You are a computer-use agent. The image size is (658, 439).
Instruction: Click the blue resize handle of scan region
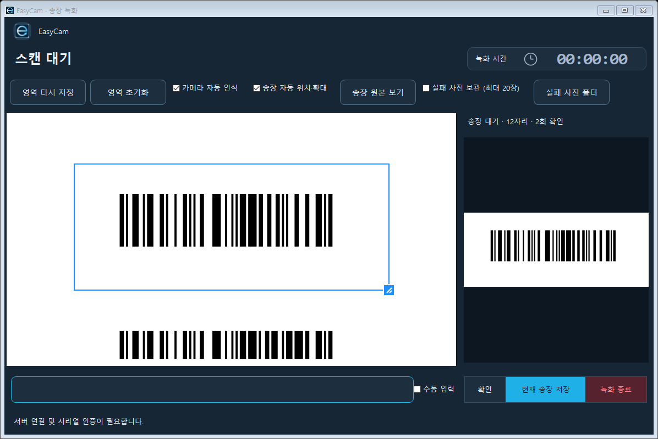[389, 290]
